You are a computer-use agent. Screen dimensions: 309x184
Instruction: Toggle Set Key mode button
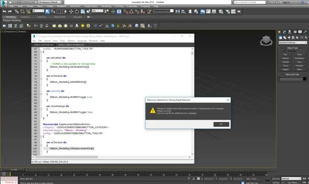[276, 182]
